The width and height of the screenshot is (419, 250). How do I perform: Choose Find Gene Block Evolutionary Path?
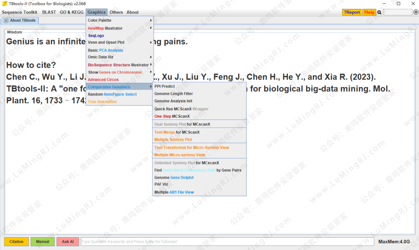[199, 170]
